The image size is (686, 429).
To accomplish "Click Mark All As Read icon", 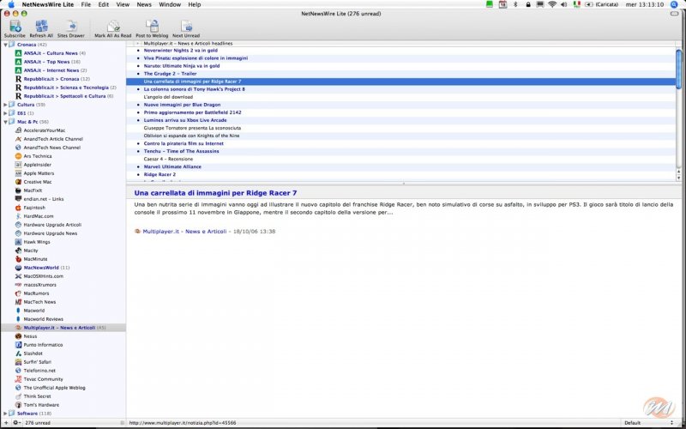I will (x=112, y=27).
